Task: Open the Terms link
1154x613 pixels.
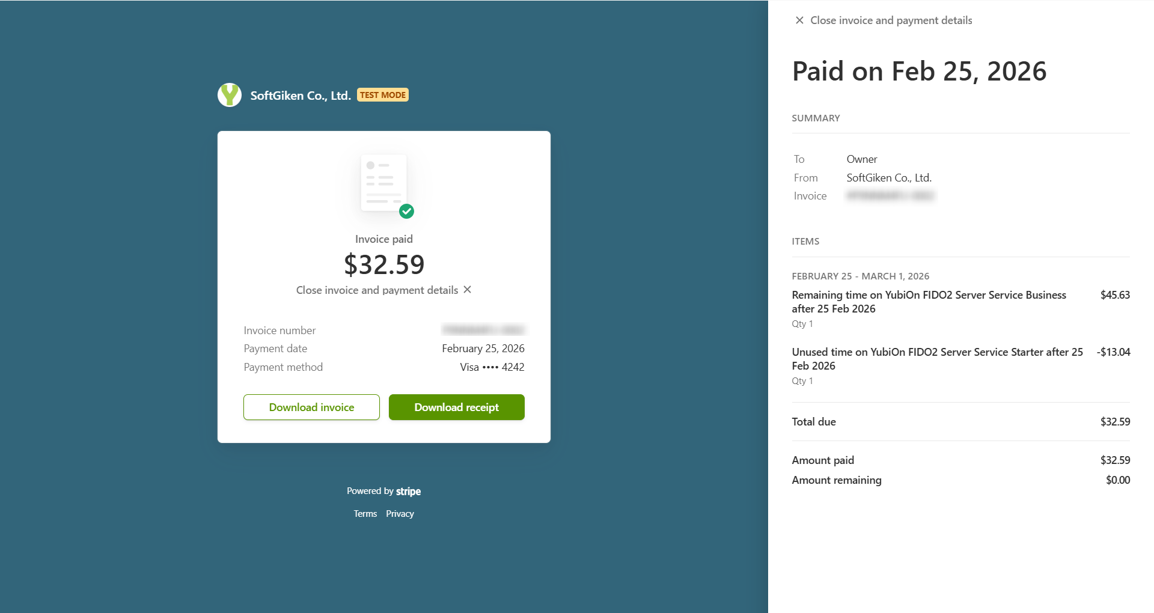Action: pos(365,514)
